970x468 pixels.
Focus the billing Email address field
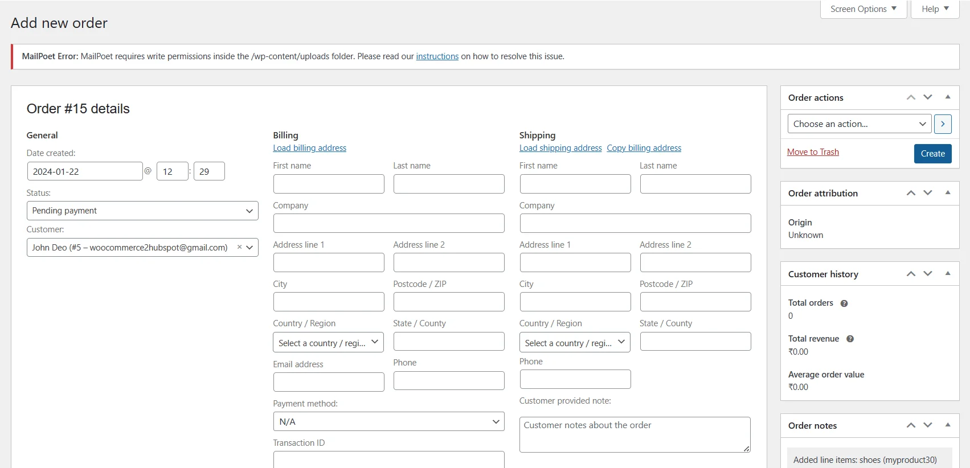pyautogui.click(x=329, y=382)
